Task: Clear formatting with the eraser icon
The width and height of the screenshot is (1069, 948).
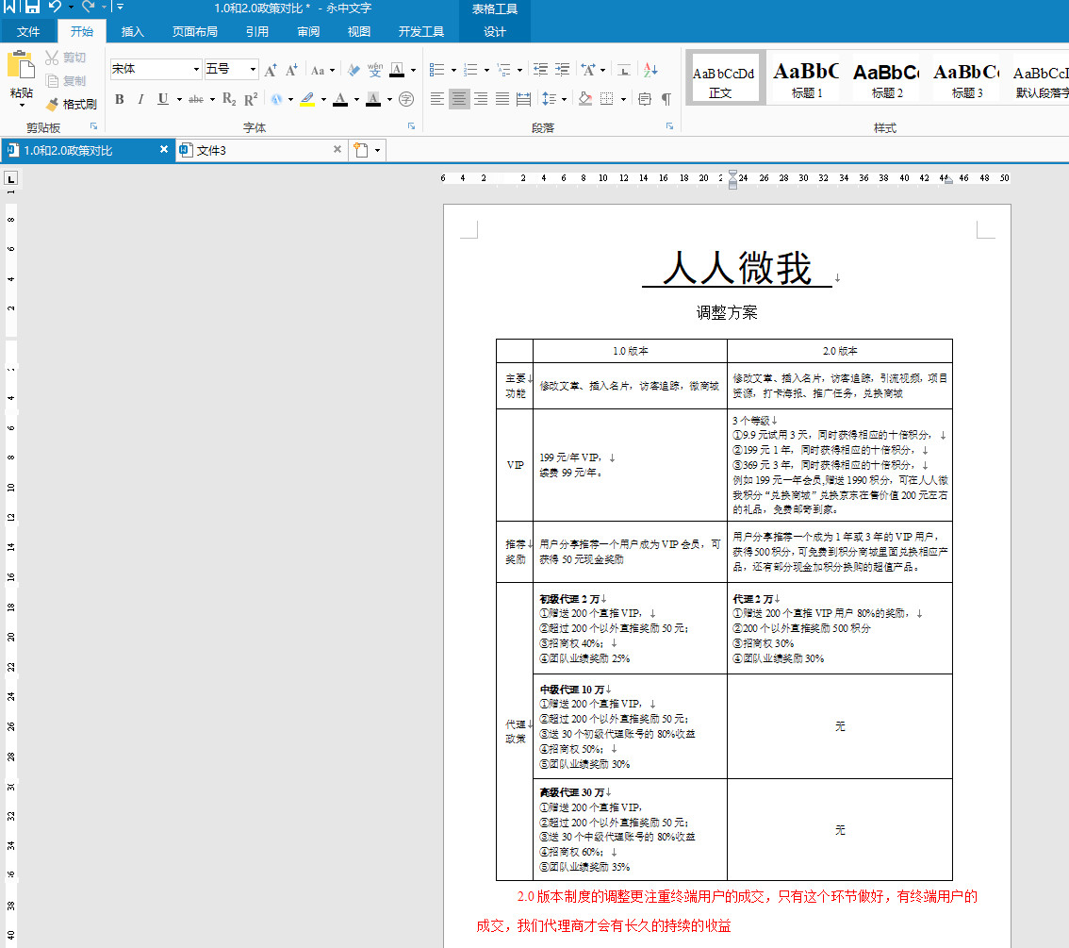Action: [354, 70]
